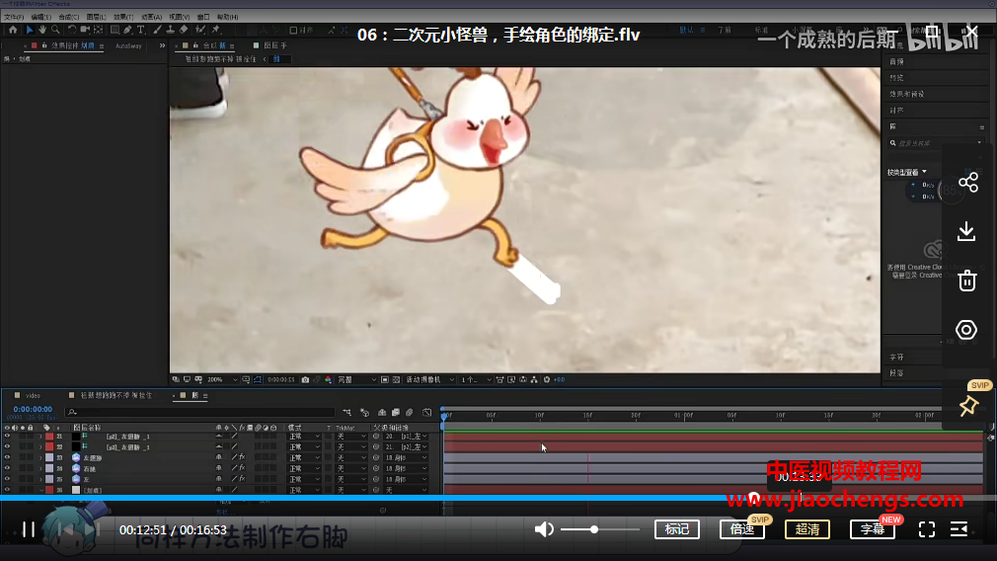This screenshot has width=997, height=561.
Task: Open the Edit (编辑) menu
Action: pos(41,17)
